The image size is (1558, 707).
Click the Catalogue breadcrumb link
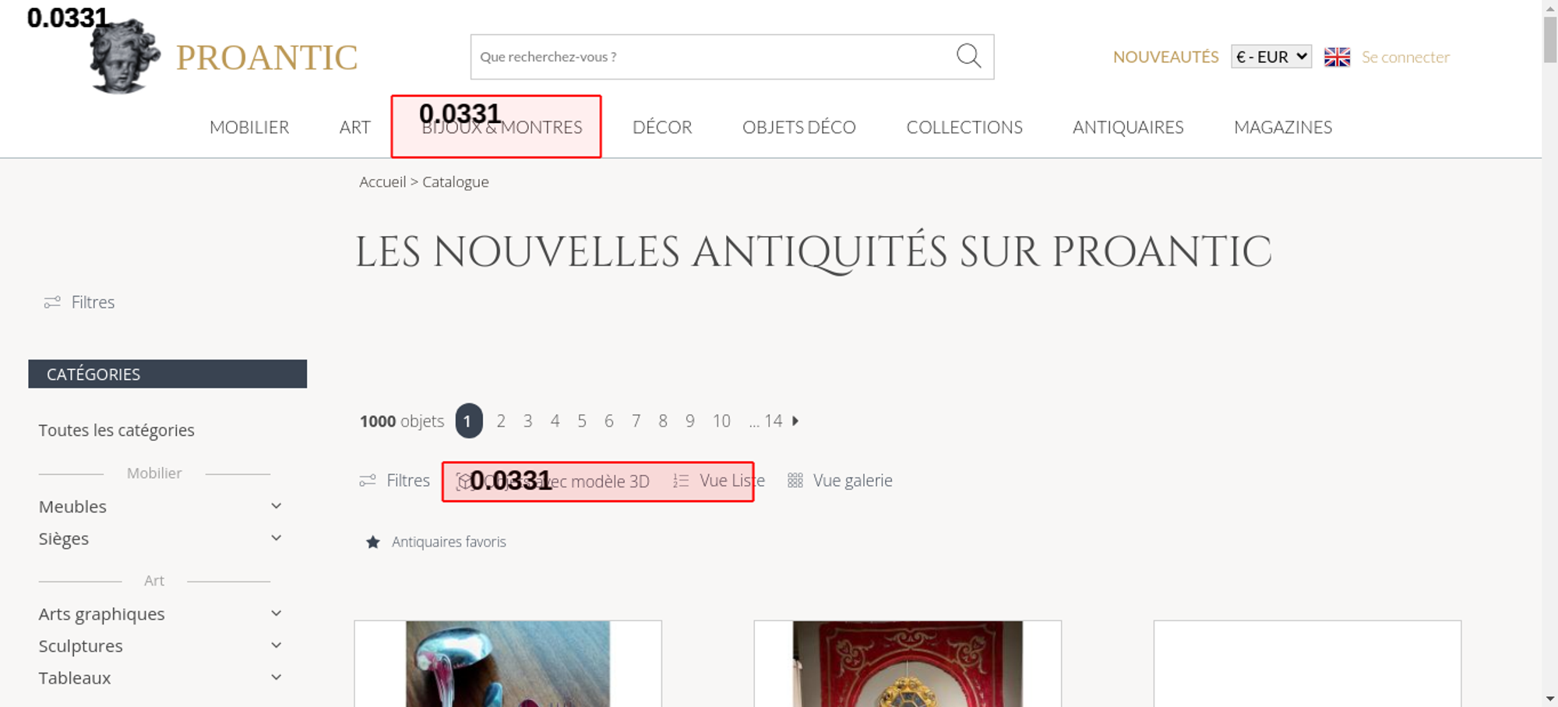[x=456, y=181]
